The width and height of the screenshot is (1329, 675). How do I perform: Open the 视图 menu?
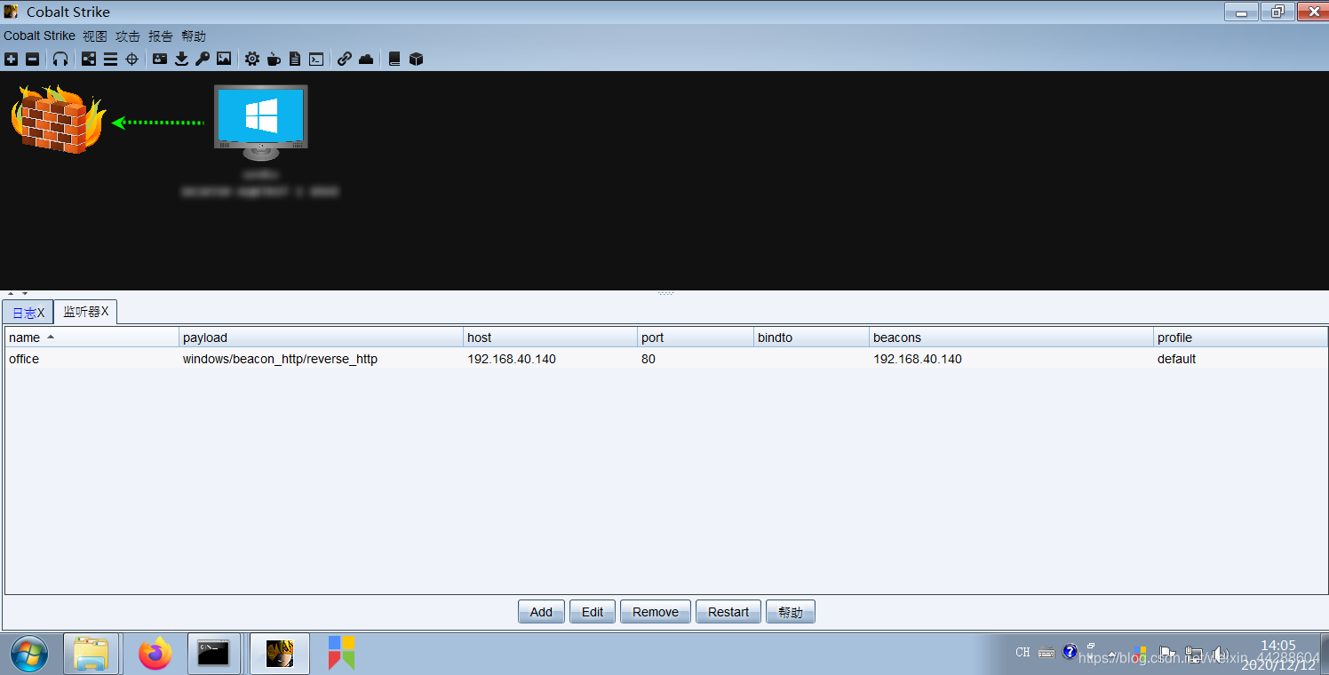pyautogui.click(x=95, y=36)
